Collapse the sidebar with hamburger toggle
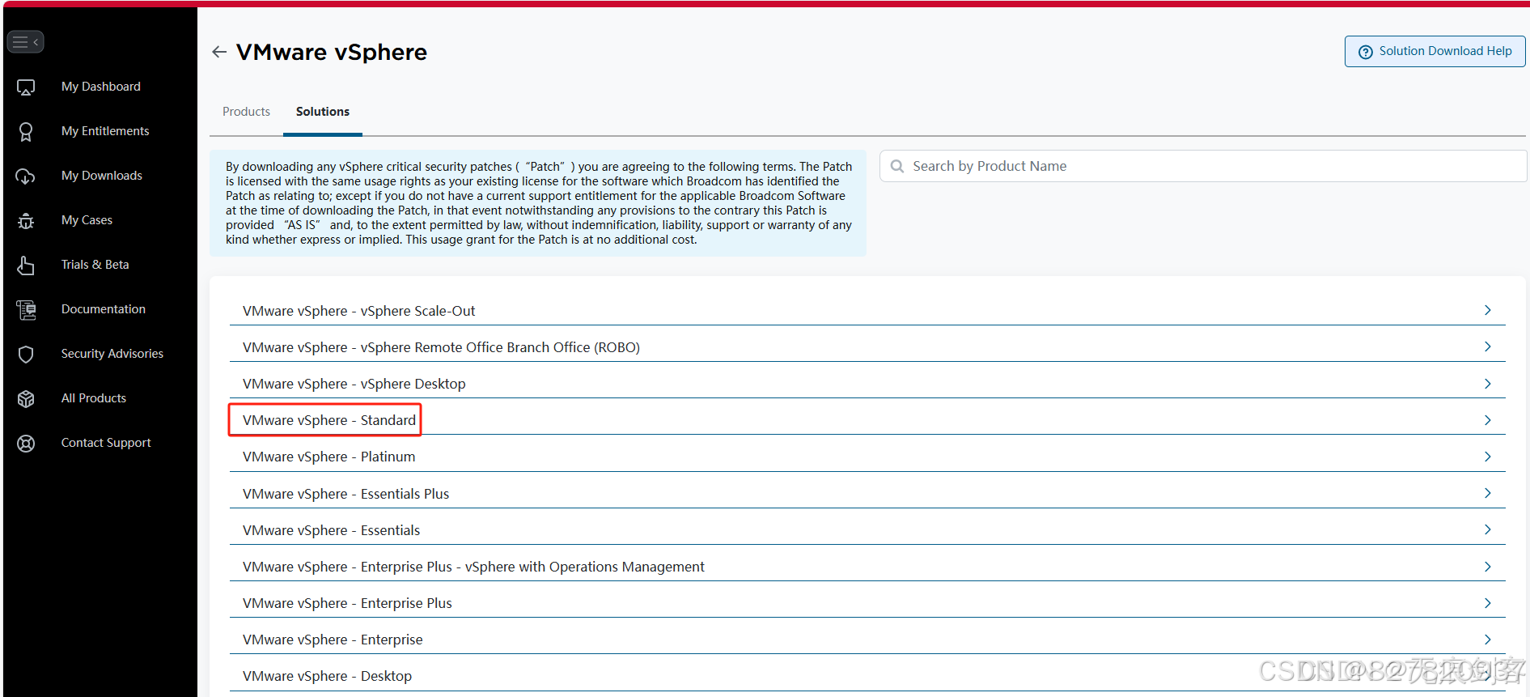The image size is (1530, 697). (x=25, y=41)
